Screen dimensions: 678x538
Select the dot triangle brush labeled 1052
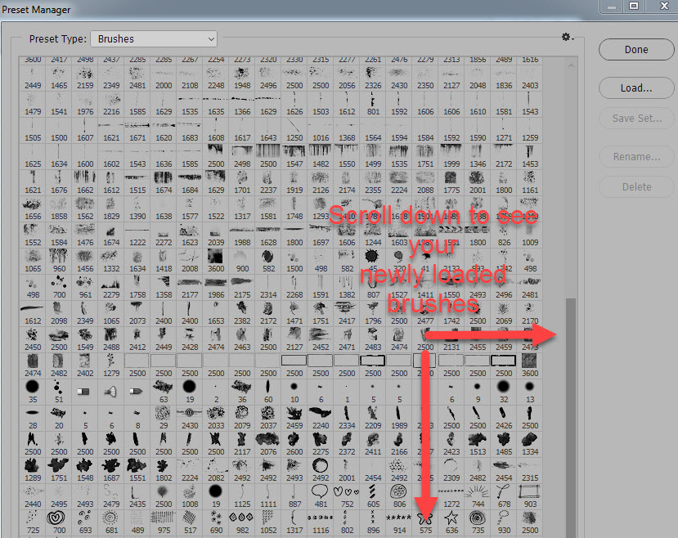click(x=268, y=522)
